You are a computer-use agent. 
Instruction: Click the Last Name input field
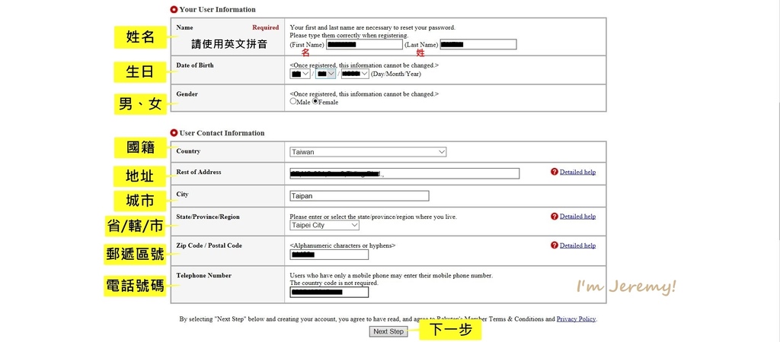pos(478,45)
